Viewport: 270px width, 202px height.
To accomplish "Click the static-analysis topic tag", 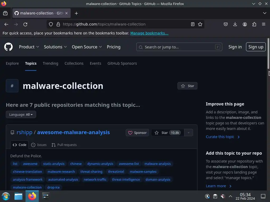I will (x=54, y=164).
